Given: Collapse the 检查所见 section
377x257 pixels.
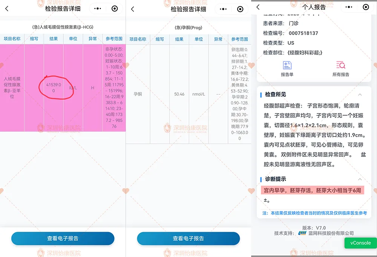Looking at the screenshot, I should tap(360, 95).
